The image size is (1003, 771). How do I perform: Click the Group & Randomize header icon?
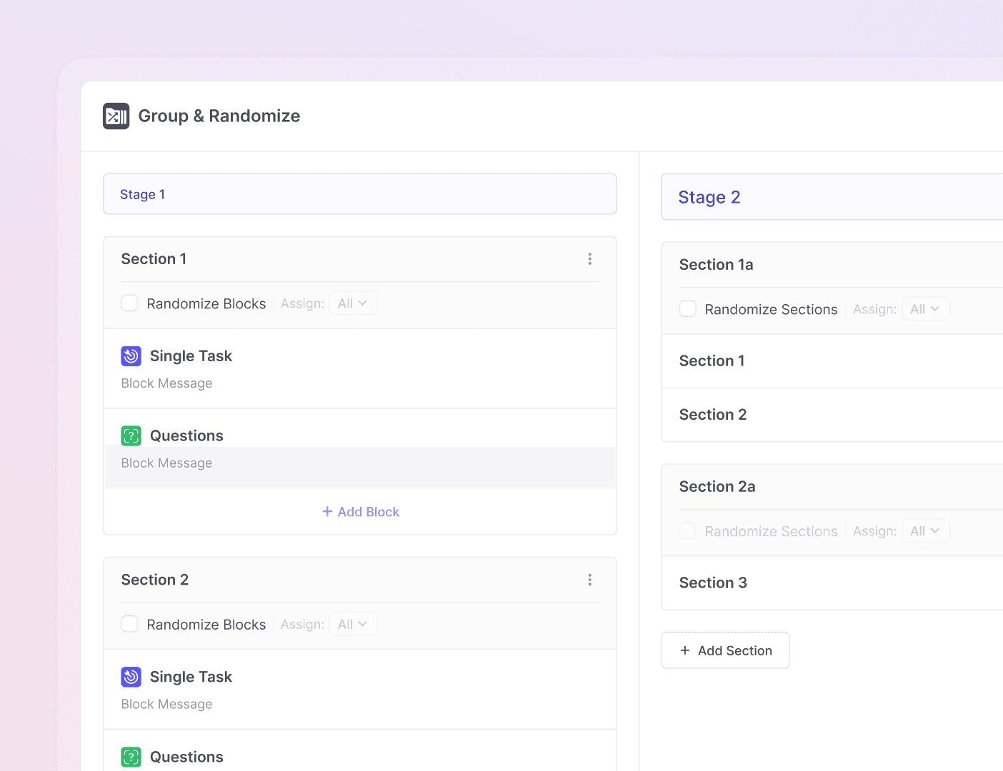116,116
